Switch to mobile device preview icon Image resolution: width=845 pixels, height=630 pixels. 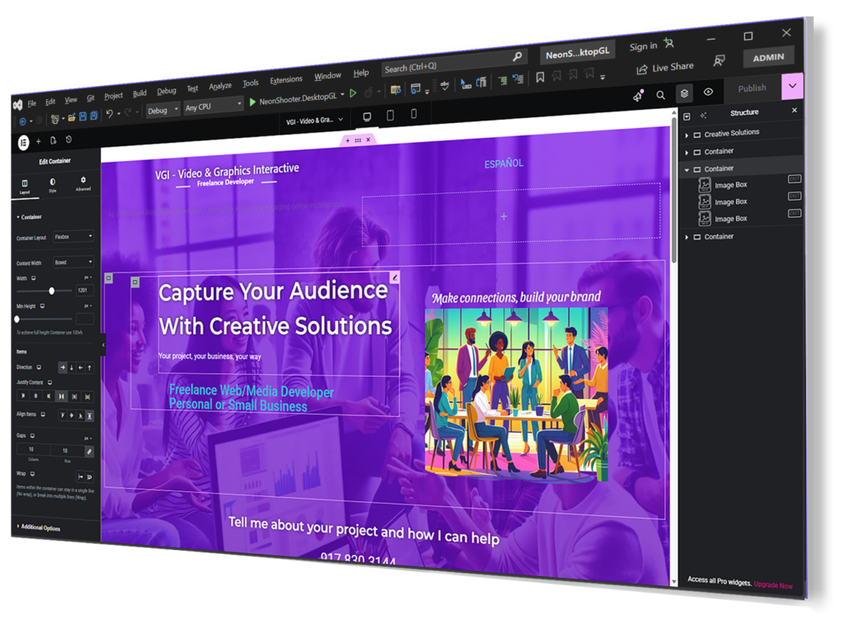tap(413, 114)
